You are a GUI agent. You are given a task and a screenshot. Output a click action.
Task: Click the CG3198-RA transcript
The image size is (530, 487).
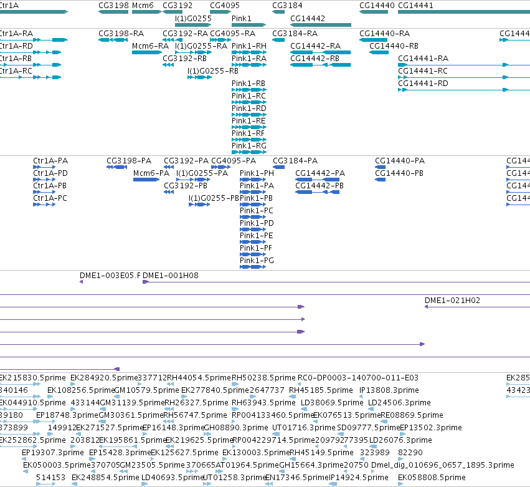coord(113,40)
